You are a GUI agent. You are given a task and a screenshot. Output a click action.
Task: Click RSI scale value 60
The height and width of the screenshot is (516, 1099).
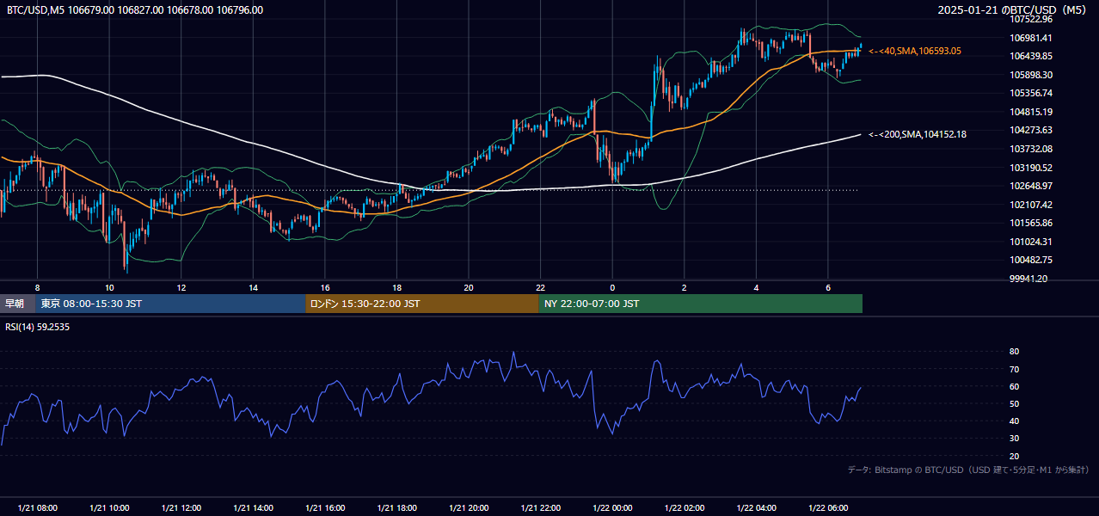click(1014, 386)
